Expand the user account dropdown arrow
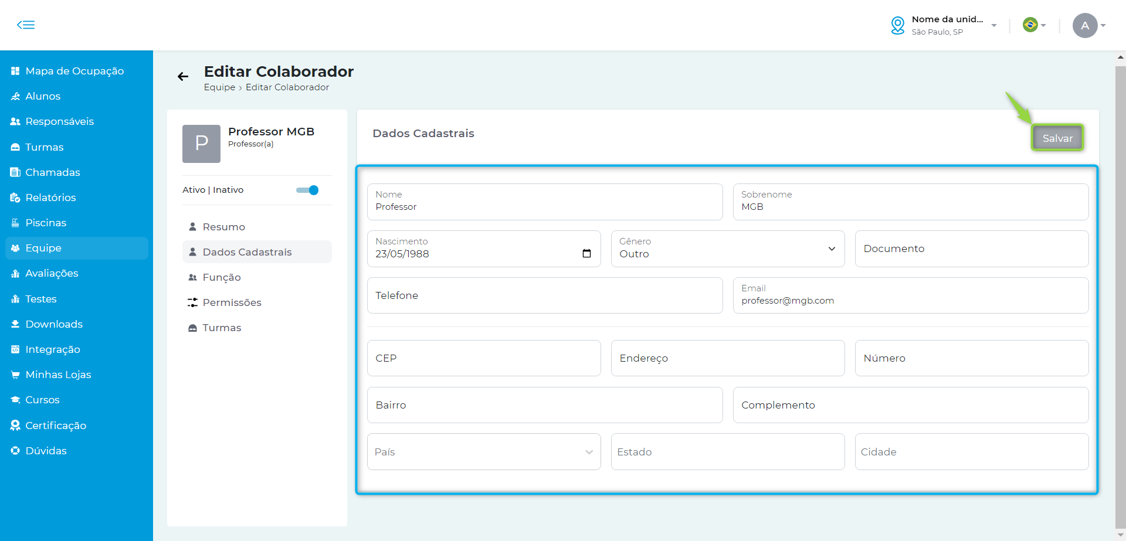This screenshot has width=1126, height=541. click(1103, 25)
